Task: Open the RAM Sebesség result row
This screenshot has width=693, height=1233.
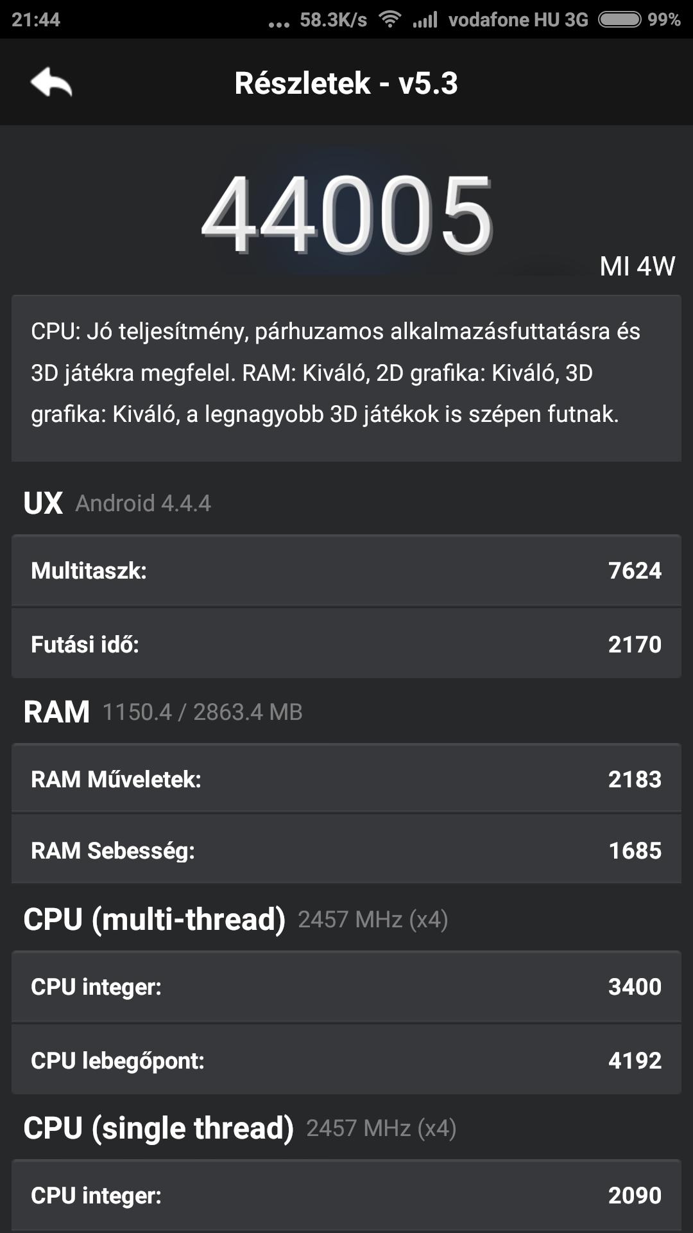Action: click(x=346, y=850)
